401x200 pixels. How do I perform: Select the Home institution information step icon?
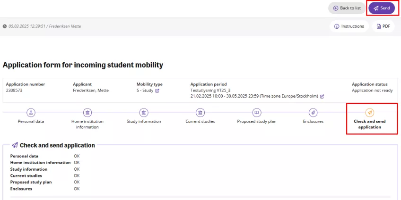pos(87,112)
